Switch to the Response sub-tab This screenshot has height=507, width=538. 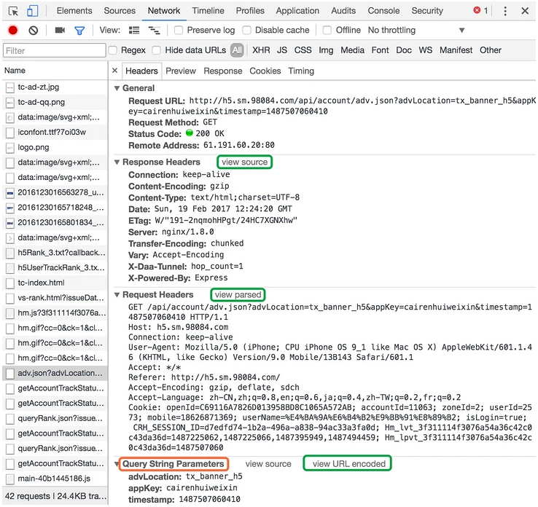click(222, 71)
